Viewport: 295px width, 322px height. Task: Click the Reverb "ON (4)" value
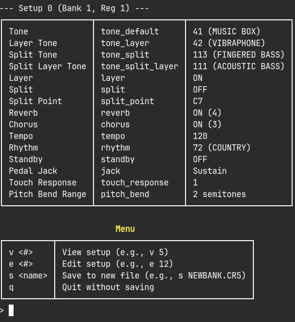(x=207, y=113)
